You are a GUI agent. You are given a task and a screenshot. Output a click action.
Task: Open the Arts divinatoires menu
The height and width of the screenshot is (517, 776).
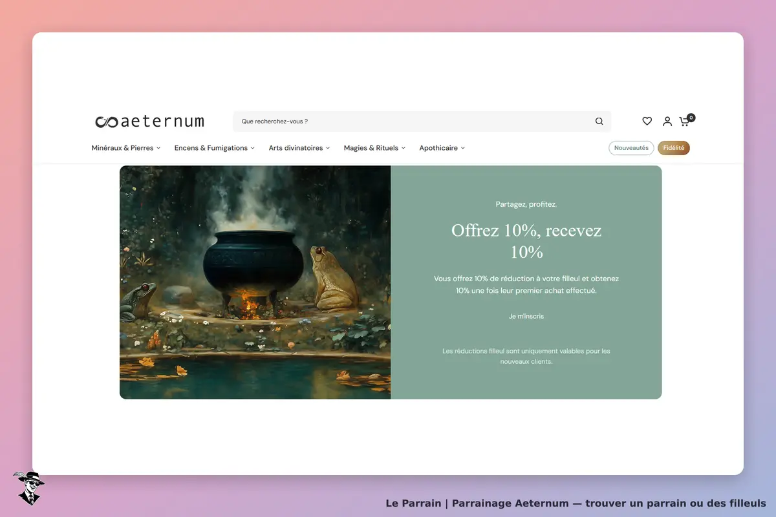pyautogui.click(x=299, y=148)
